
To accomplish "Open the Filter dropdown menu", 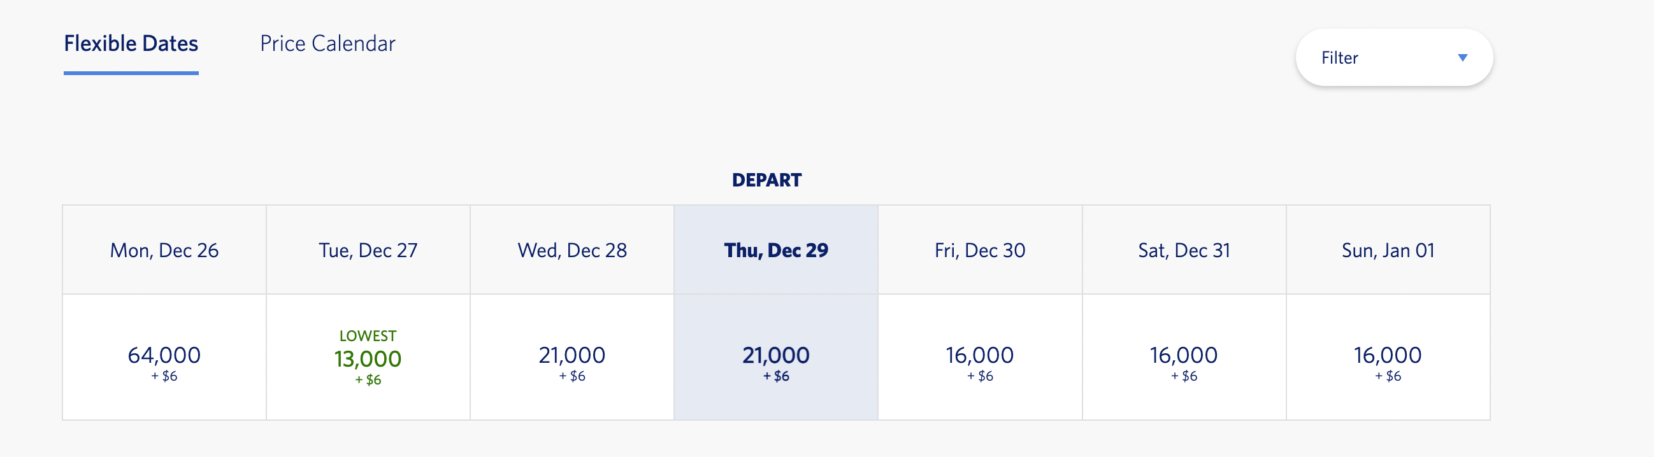I will pyautogui.click(x=1394, y=58).
